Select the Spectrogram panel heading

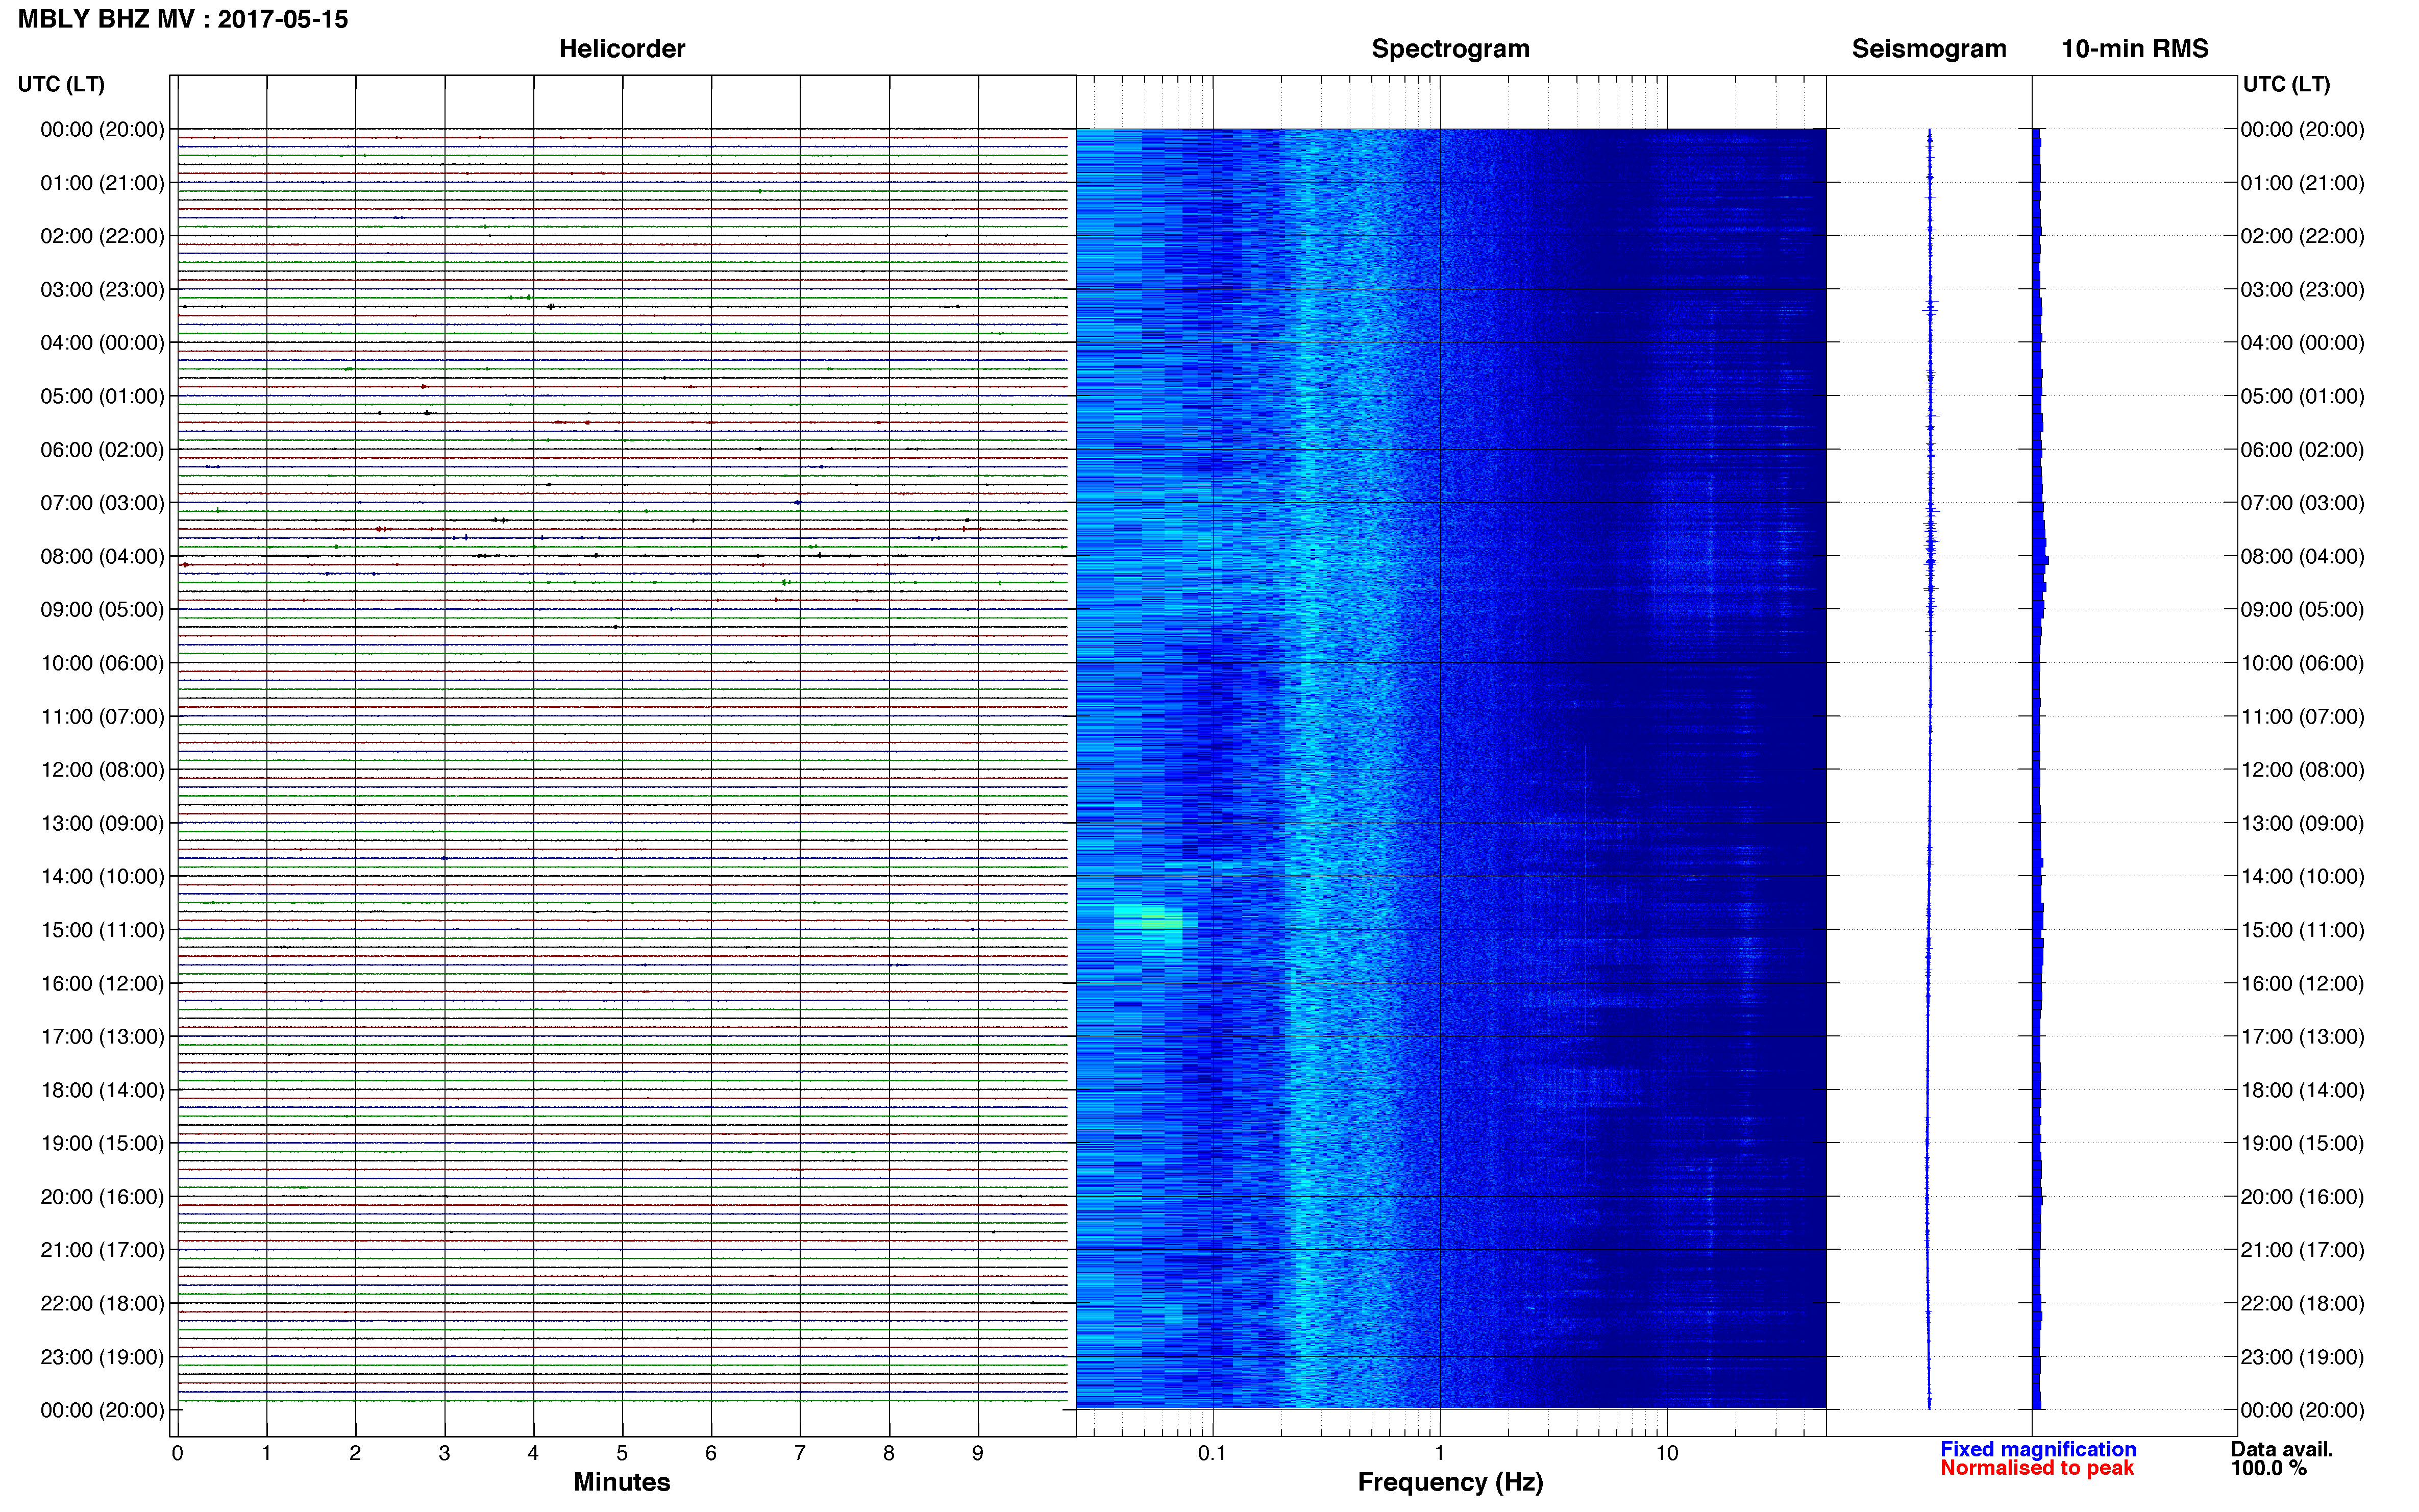1450,49
